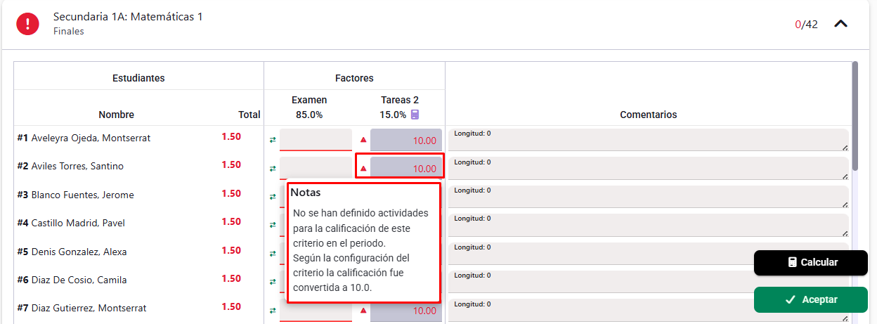Click the swap arrows icon for Castillo Madrid, Pavel
The height and width of the screenshot is (324, 877).
(x=273, y=225)
